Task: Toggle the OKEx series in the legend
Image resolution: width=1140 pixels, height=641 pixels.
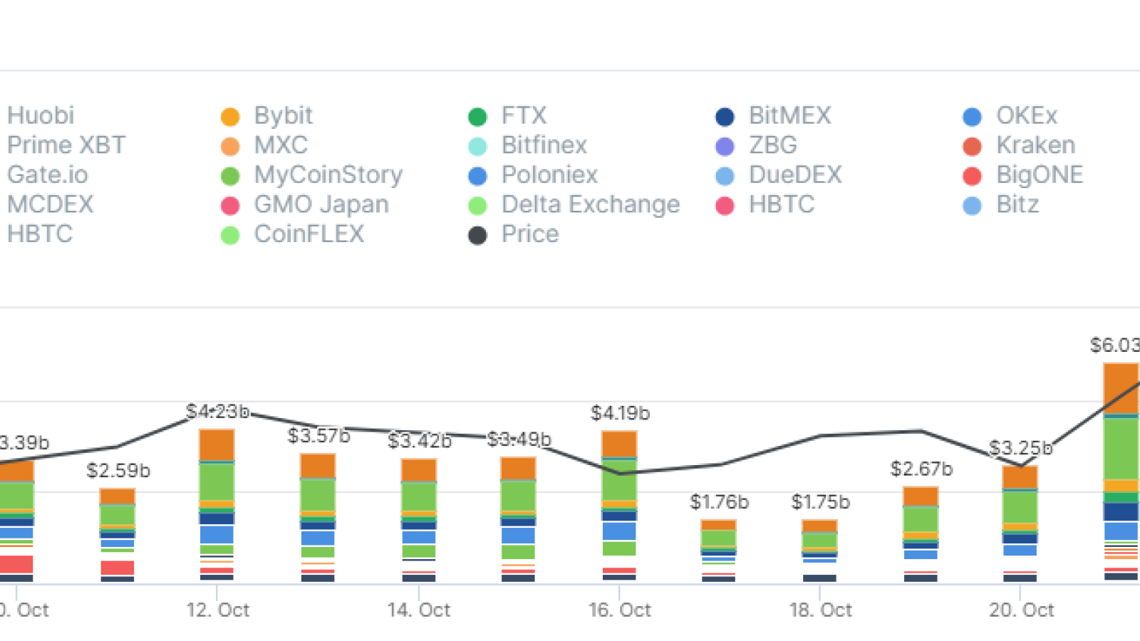Action: 1010,115
